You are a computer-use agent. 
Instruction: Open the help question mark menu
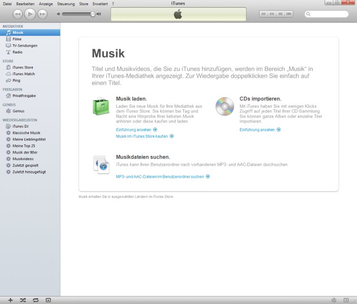click(x=113, y=4)
